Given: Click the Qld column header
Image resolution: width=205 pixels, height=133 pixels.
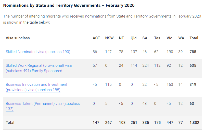Looking at the screenshot, I should (x=134, y=38).
